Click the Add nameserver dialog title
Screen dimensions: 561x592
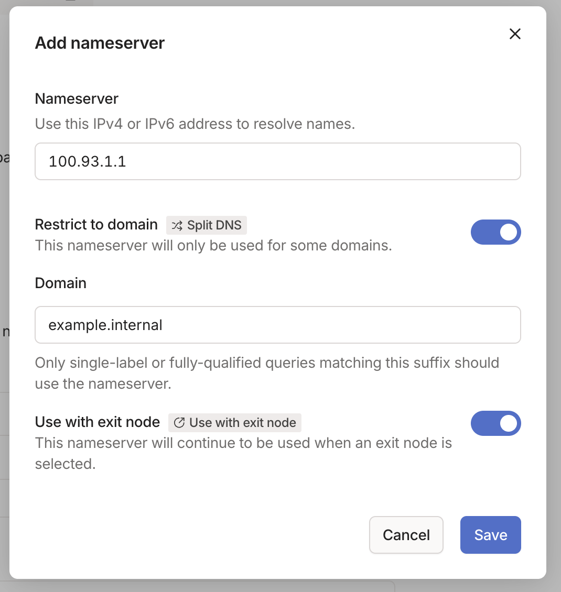click(x=100, y=43)
